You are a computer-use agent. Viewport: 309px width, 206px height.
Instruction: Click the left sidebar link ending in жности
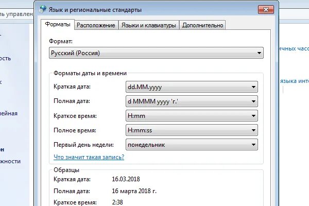point(10,161)
